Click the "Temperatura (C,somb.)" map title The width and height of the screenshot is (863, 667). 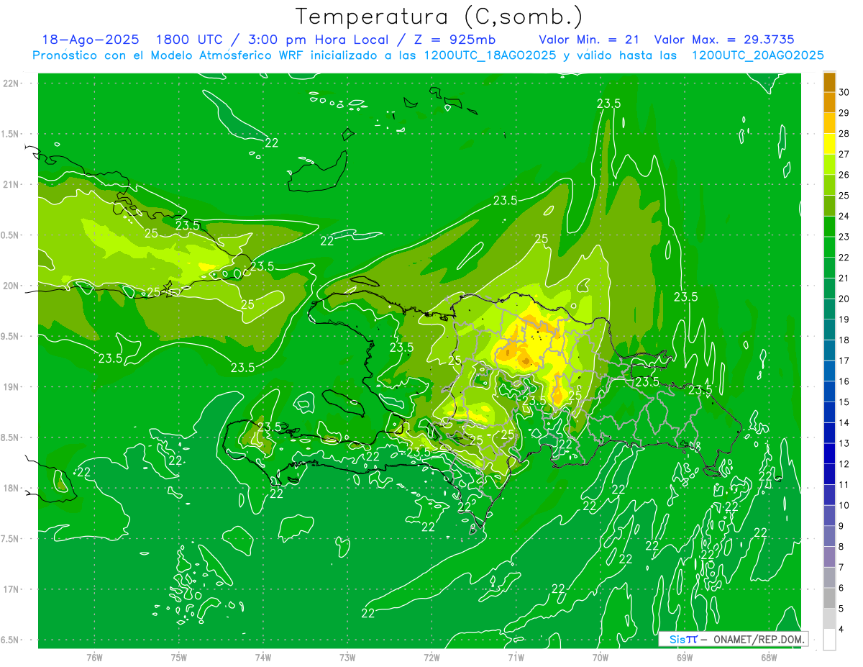coord(439,17)
